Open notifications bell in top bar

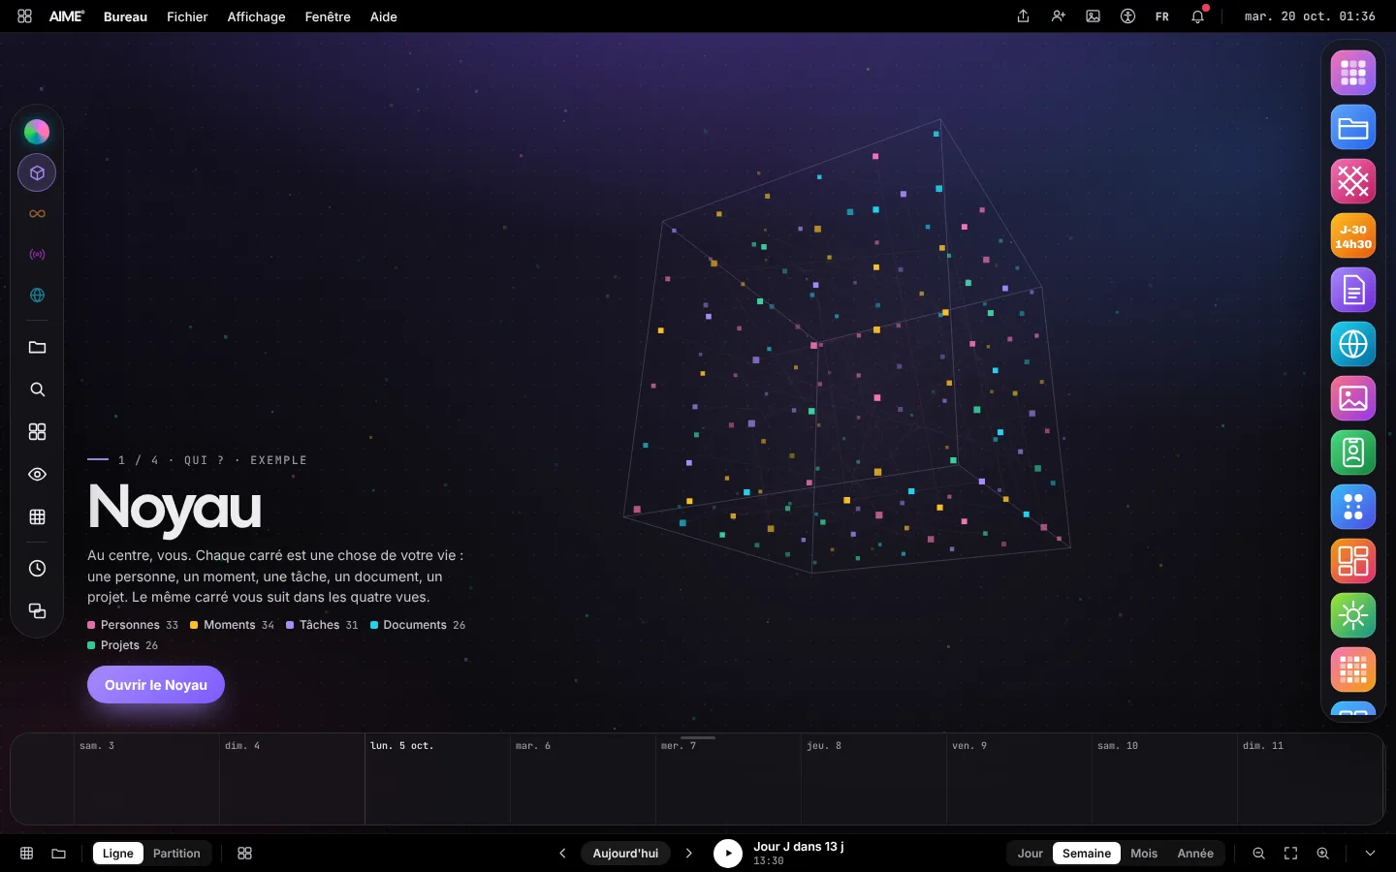coord(1198,16)
